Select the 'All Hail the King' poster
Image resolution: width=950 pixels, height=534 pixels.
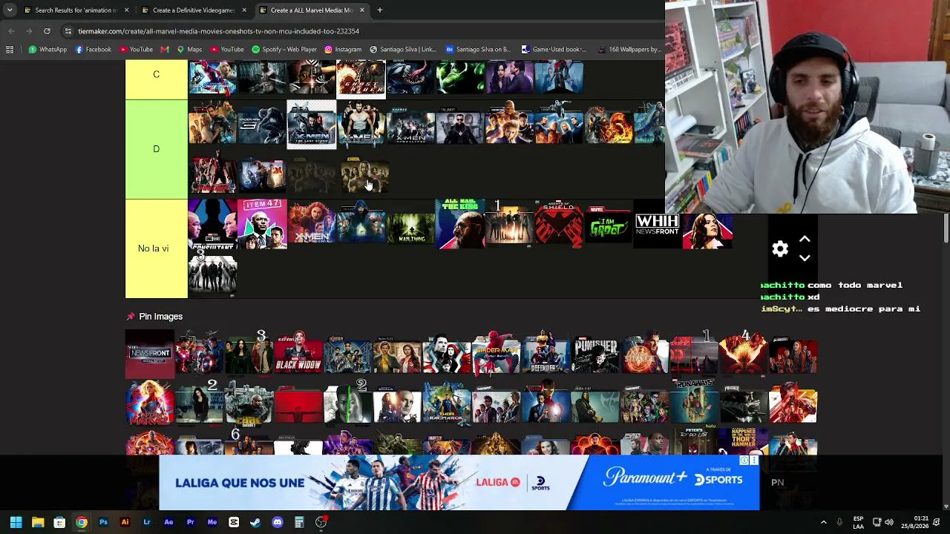click(x=460, y=224)
